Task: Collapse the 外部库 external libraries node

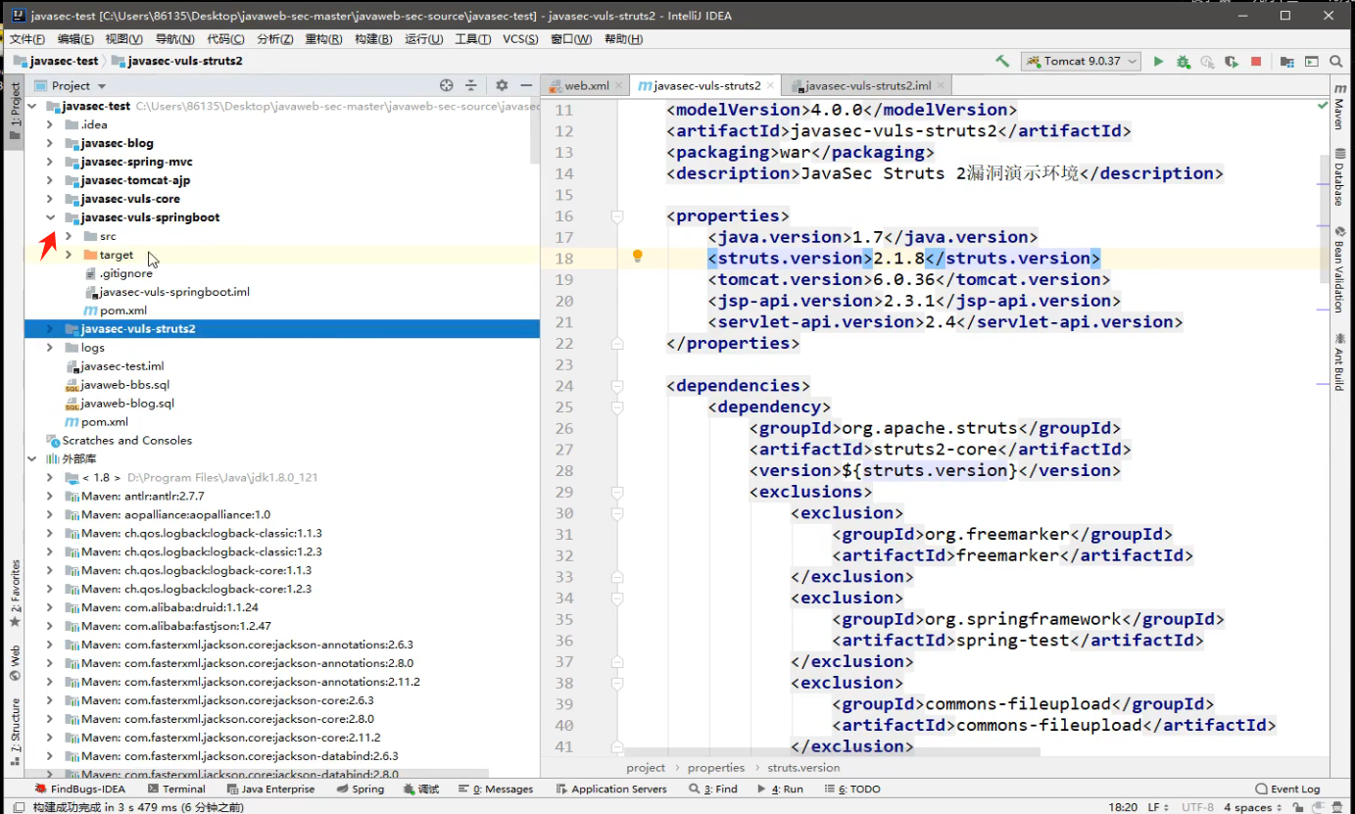Action: coord(31,459)
